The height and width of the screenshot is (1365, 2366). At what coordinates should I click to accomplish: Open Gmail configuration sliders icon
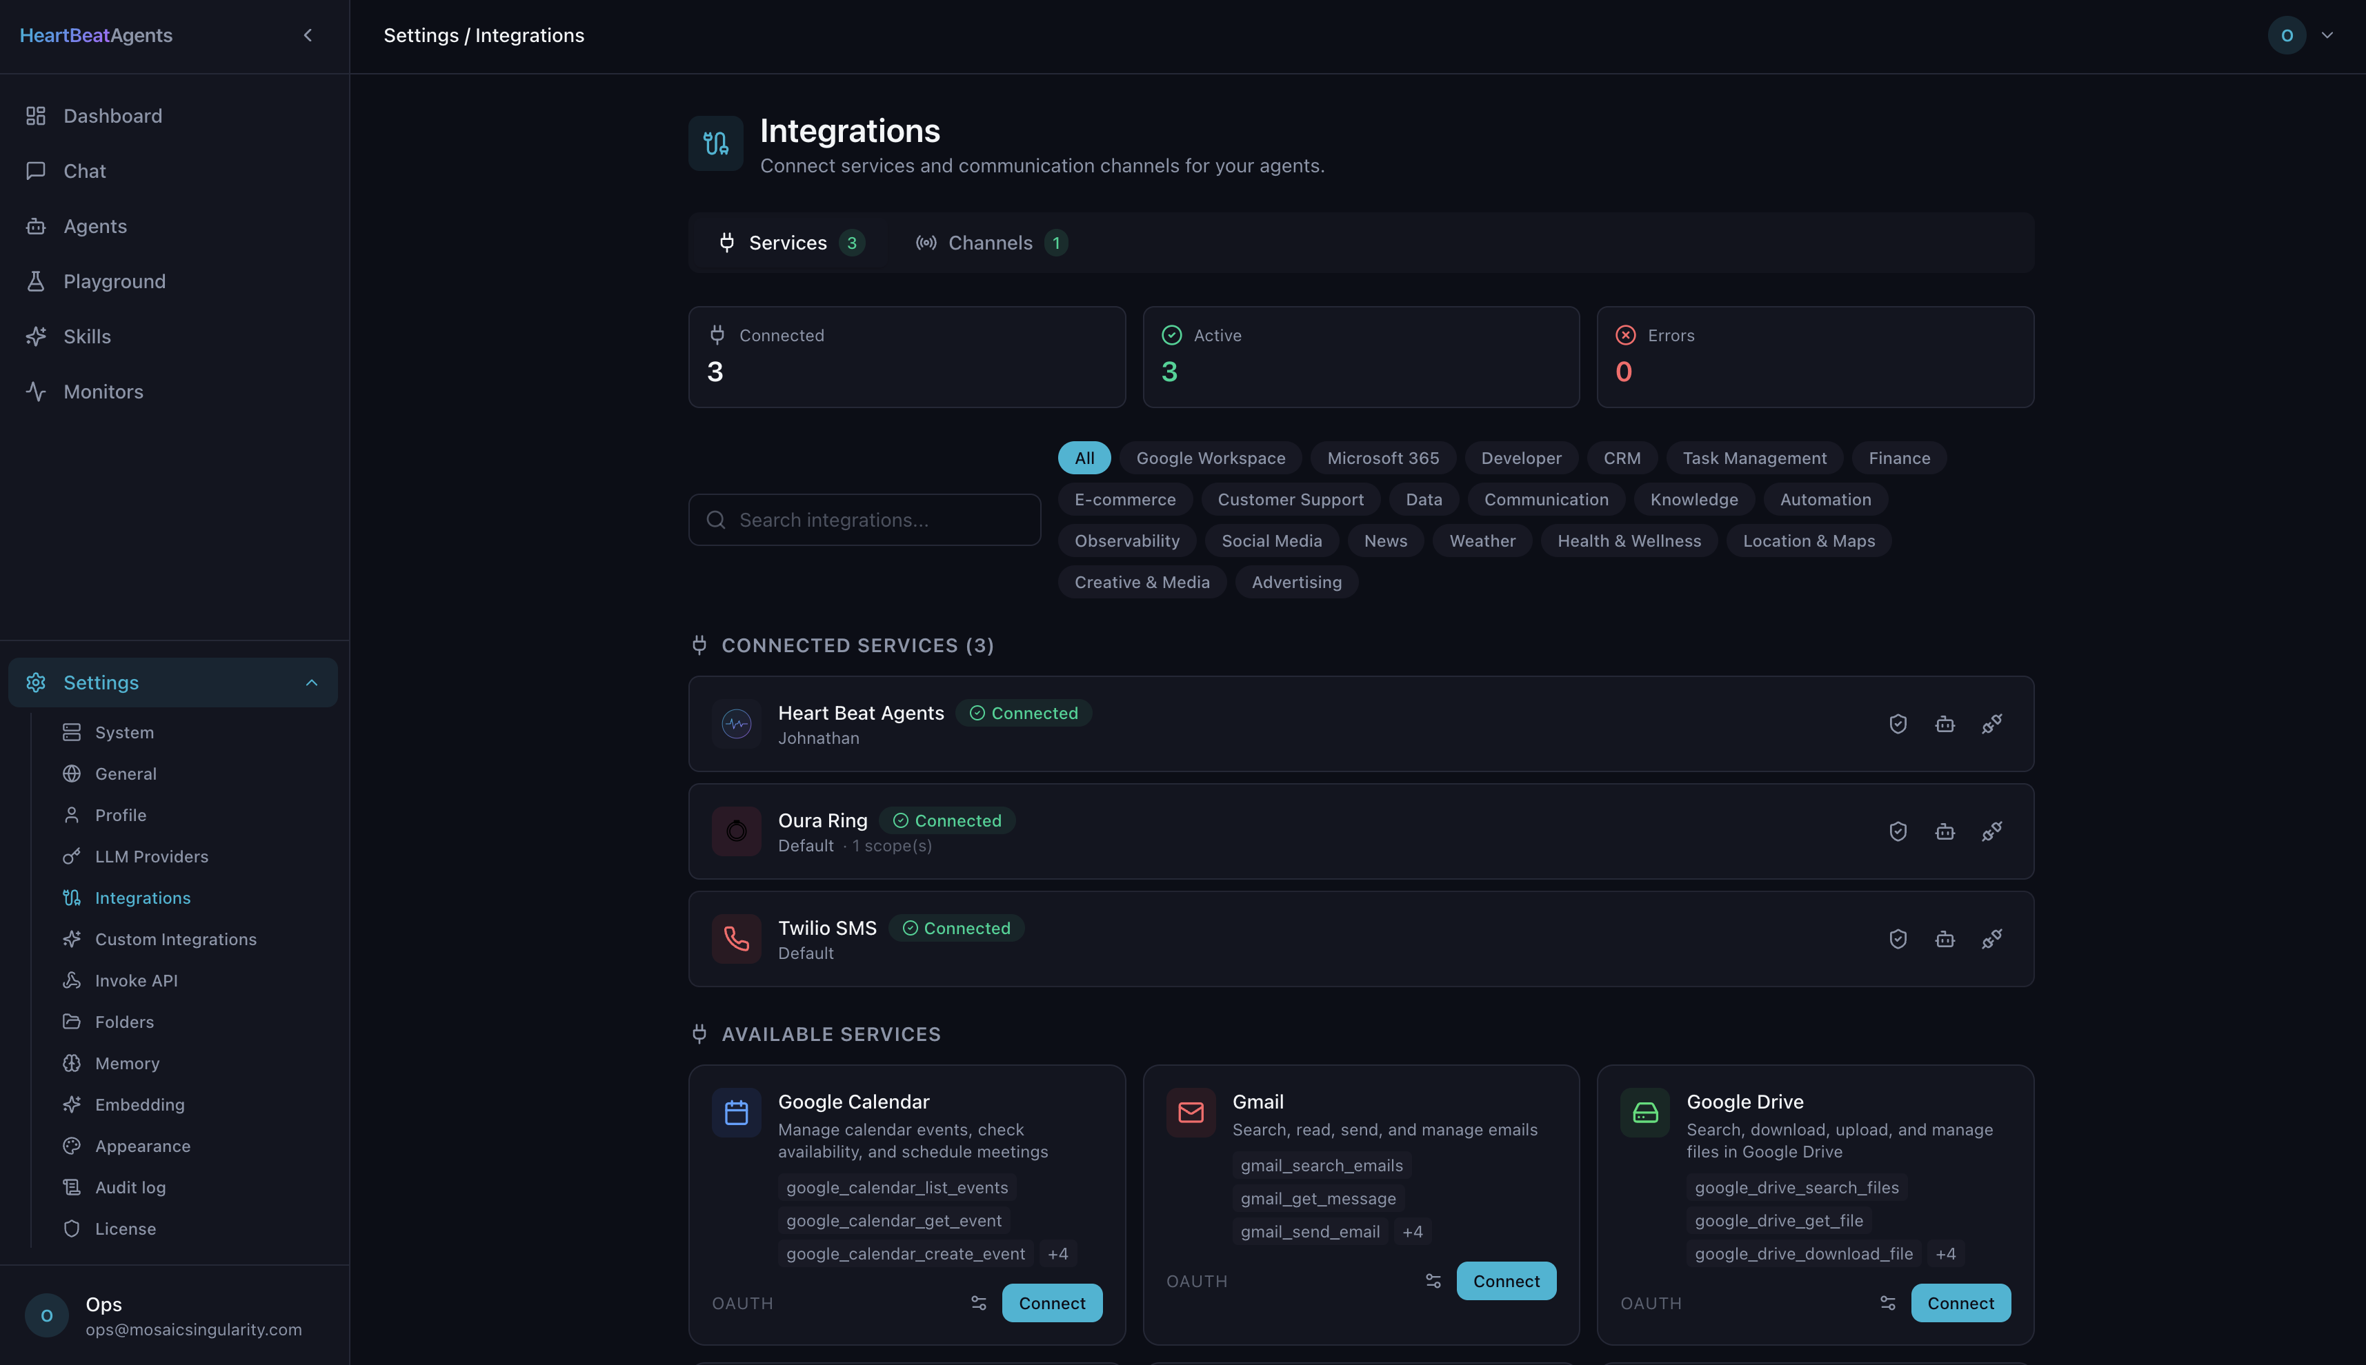pyautogui.click(x=1433, y=1282)
